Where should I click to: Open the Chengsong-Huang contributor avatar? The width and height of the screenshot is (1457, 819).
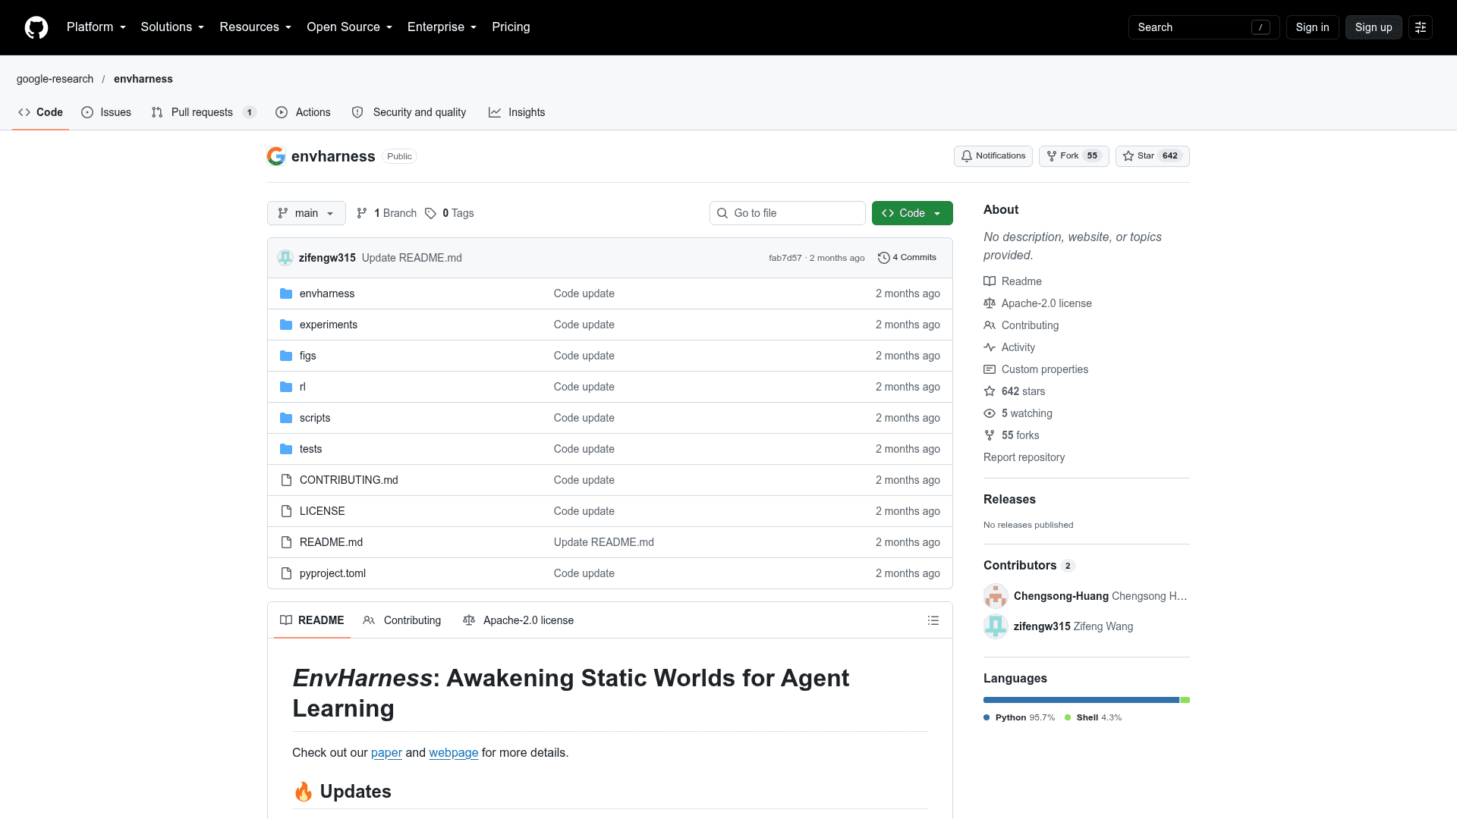pos(996,596)
